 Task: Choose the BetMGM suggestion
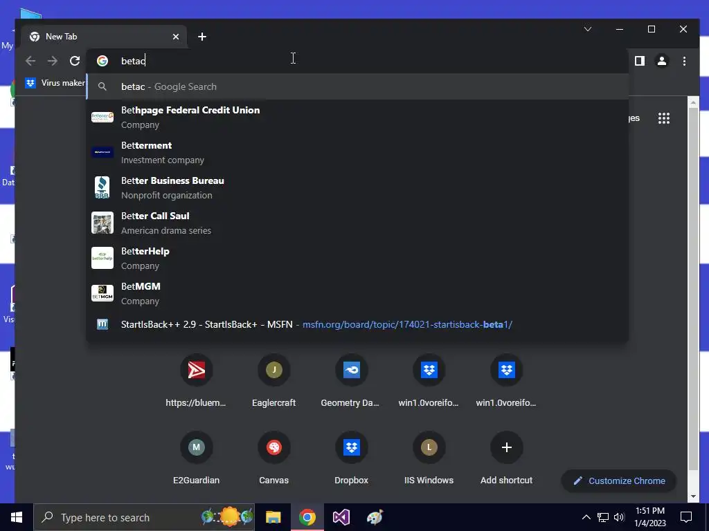click(x=357, y=293)
